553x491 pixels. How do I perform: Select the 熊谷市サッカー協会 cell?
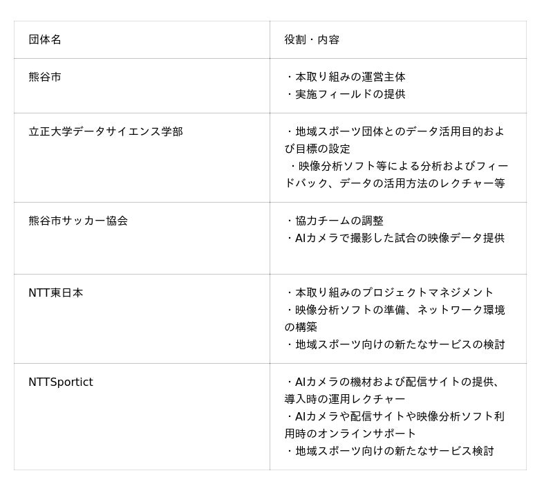[78, 221]
